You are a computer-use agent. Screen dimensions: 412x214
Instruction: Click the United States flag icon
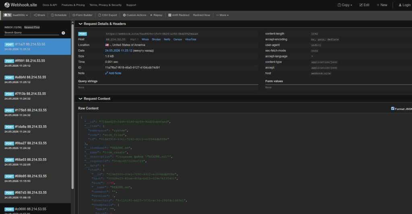[107, 45]
